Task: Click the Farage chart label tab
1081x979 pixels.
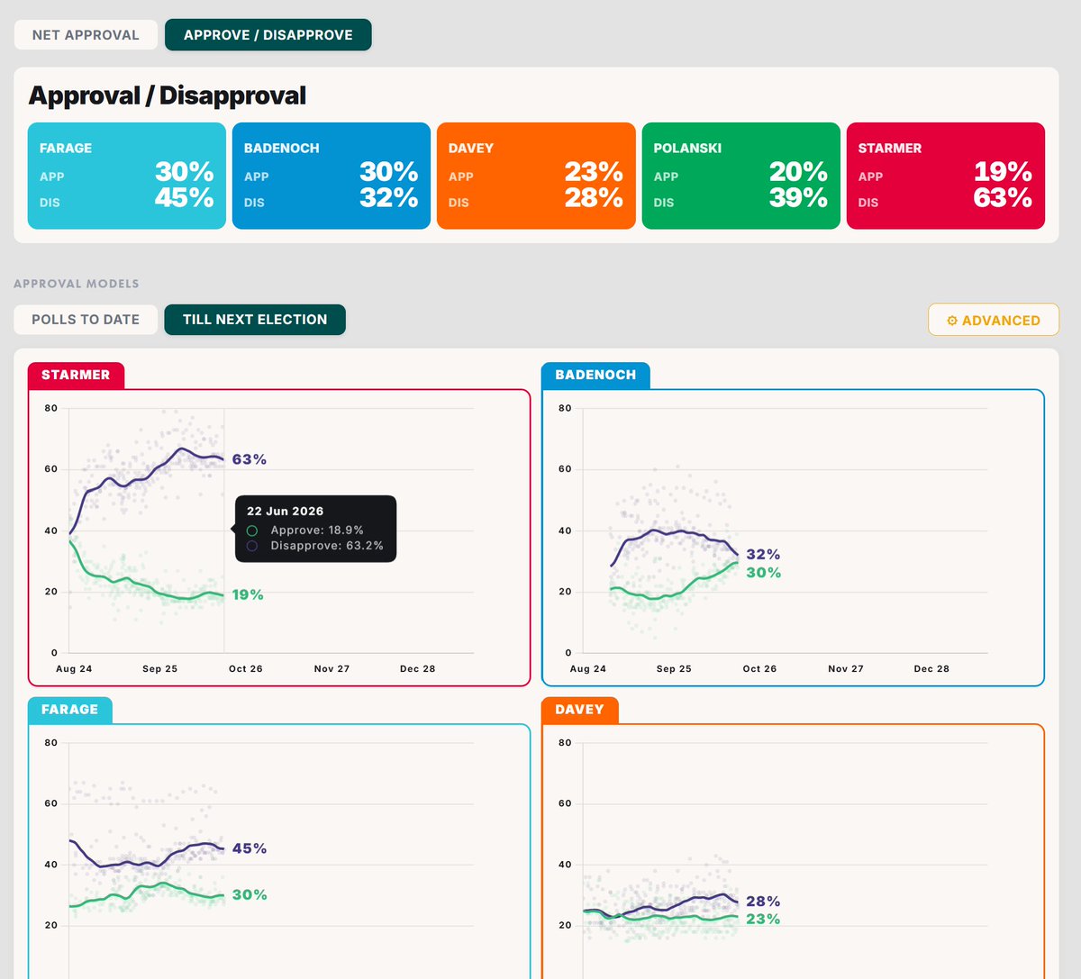Action: (x=69, y=710)
